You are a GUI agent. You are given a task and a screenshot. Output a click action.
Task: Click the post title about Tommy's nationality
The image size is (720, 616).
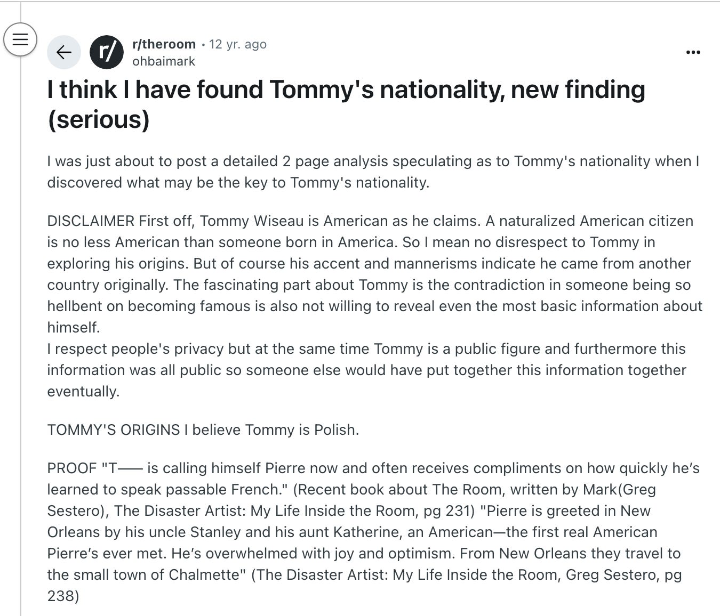point(346,104)
